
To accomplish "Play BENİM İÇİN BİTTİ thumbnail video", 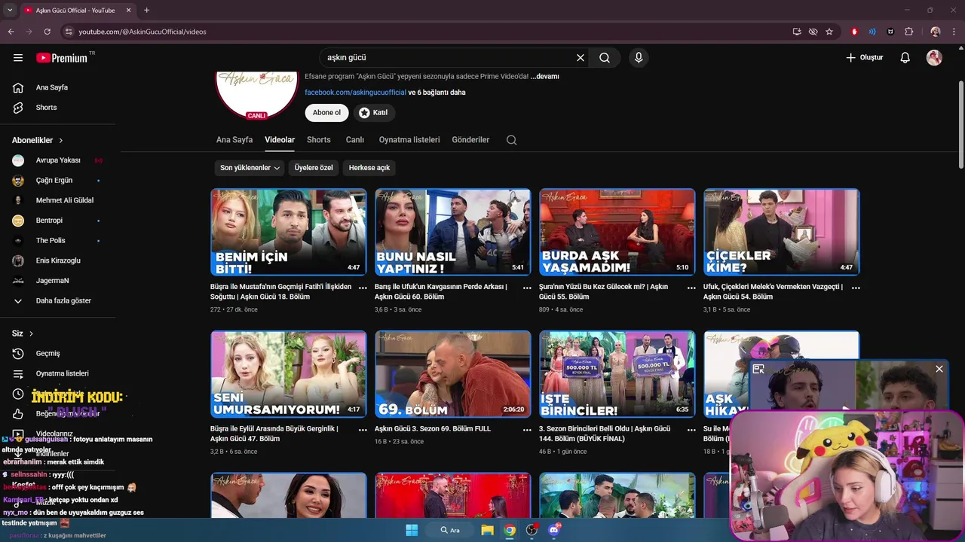I will click(x=289, y=232).
